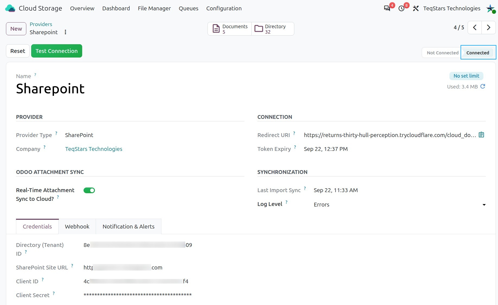
Task: Toggle Real-Time Attachment Sync to Cloud switch
Action: (89, 190)
